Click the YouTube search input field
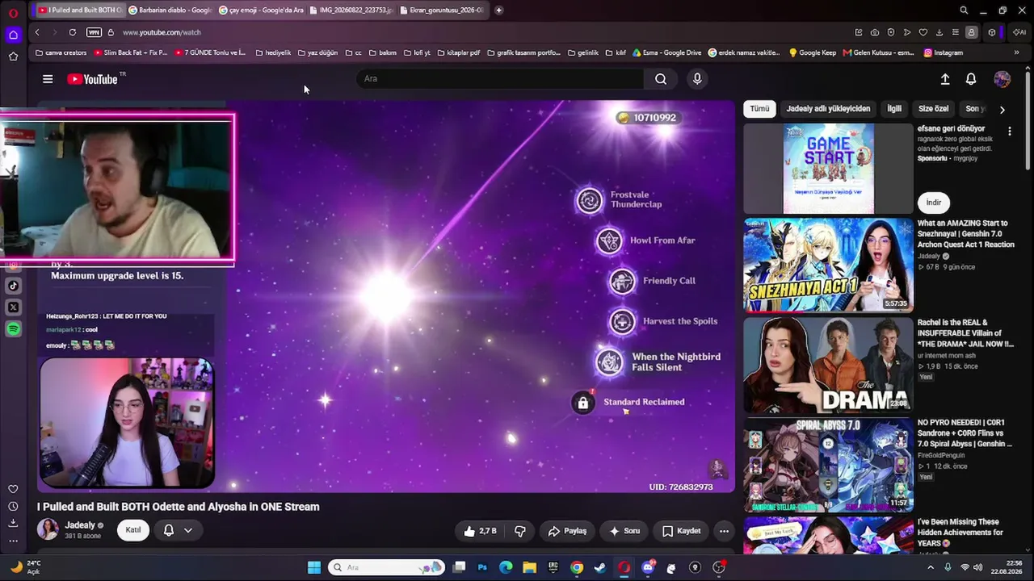 [x=500, y=79]
